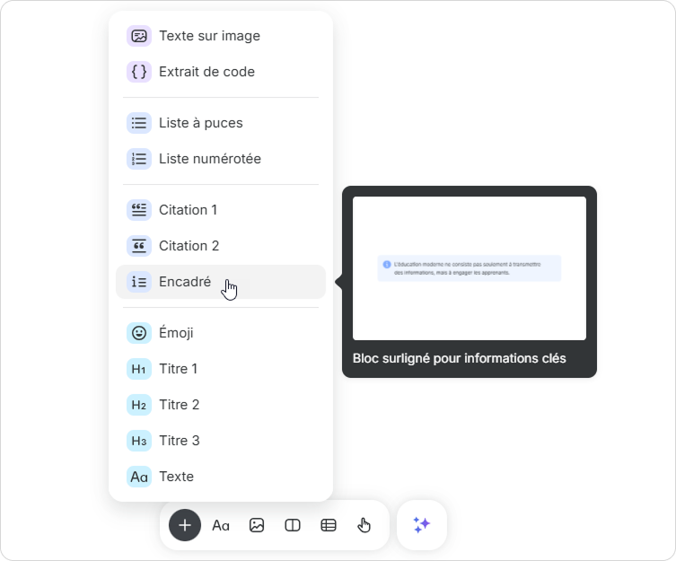Choose the Encadré block entry

(185, 282)
